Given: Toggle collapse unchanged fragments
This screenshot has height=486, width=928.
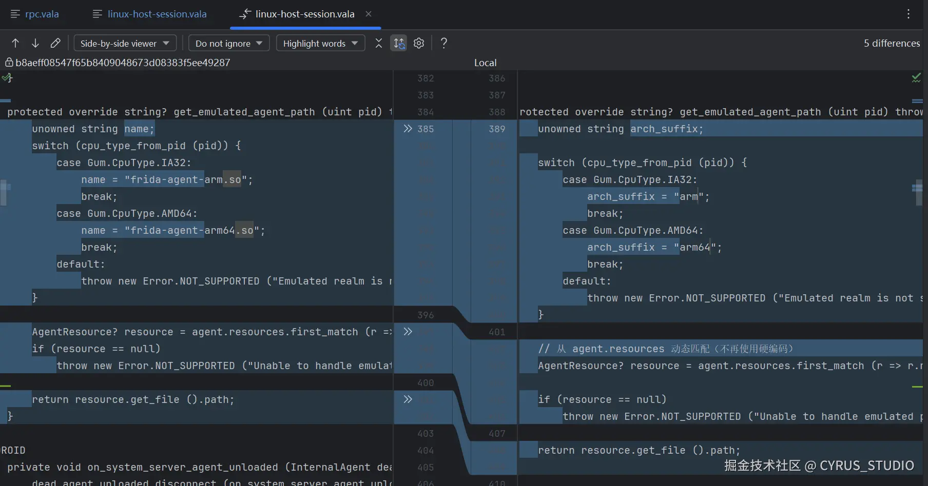Looking at the screenshot, I should click(x=379, y=43).
